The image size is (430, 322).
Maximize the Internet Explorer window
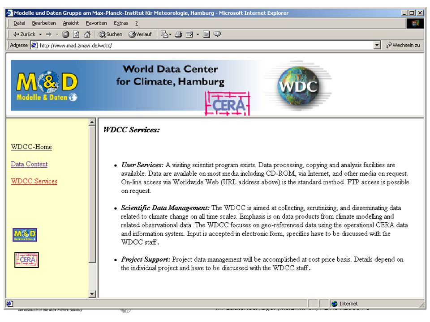point(412,13)
